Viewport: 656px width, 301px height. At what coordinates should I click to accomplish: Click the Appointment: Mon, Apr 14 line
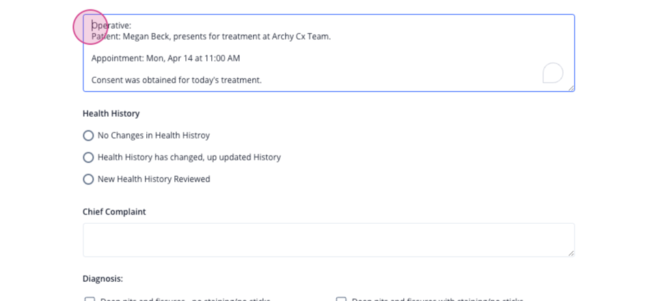click(165, 59)
